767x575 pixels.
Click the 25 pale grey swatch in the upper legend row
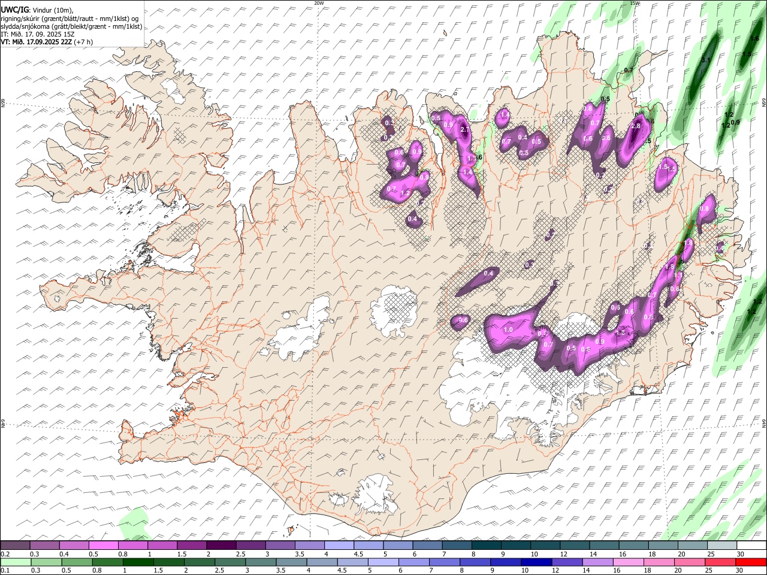coord(721,545)
